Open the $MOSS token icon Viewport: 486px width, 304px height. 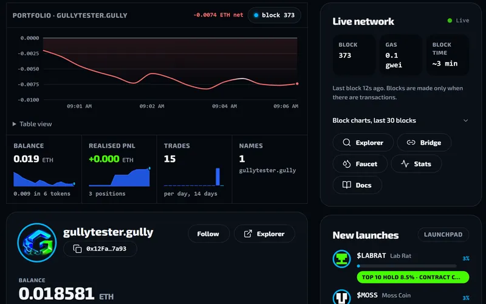click(341, 297)
